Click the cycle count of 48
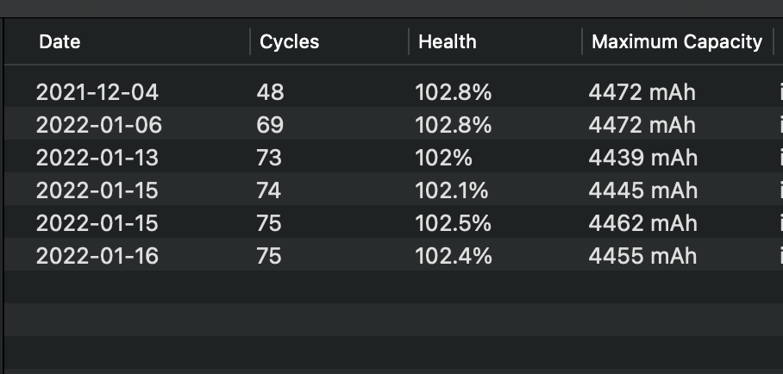The height and width of the screenshot is (374, 783). coord(270,92)
